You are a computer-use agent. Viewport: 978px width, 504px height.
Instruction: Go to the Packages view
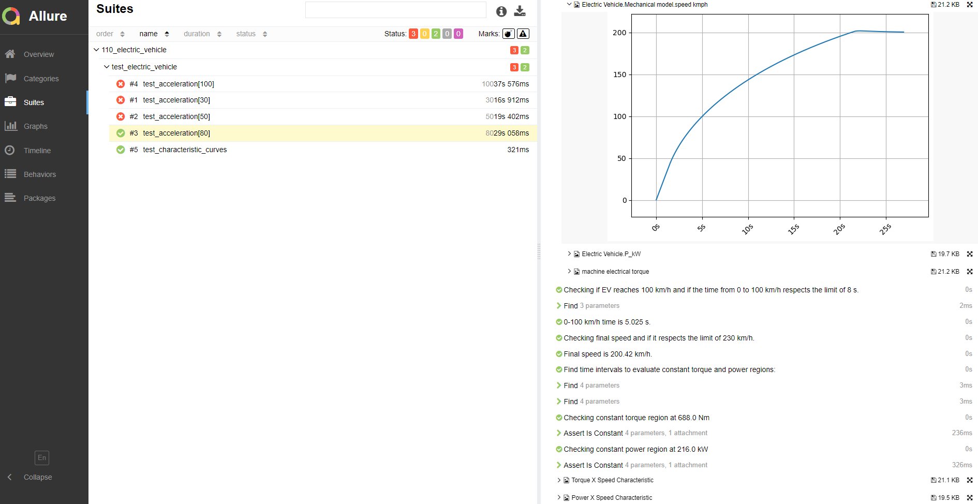pyautogui.click(x=39, y=198)
